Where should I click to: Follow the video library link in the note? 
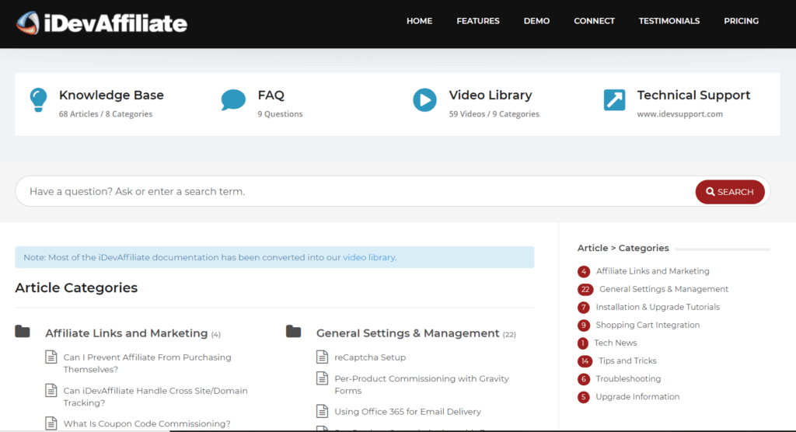pyautogui.click(x=368, y=257)
